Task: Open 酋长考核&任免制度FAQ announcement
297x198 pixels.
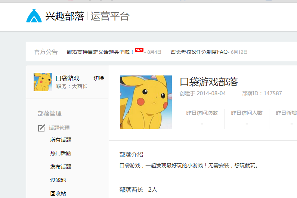Action: pos(199,52)
